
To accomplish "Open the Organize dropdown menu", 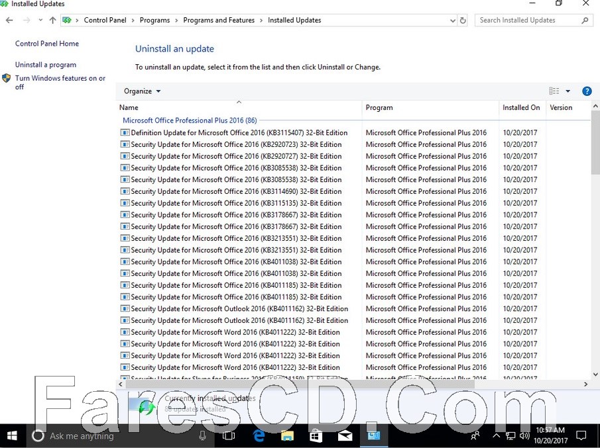I will (x=143, y=91).
